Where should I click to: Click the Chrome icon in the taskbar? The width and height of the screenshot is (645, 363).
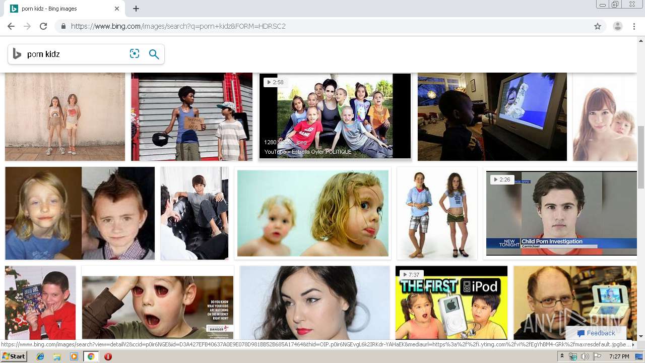pyautogui.click(x=91, y=356)
